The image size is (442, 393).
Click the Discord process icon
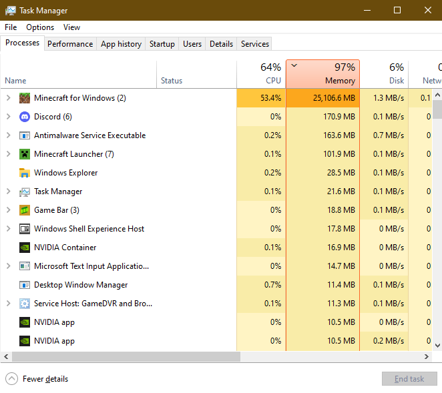pos(25,117)
